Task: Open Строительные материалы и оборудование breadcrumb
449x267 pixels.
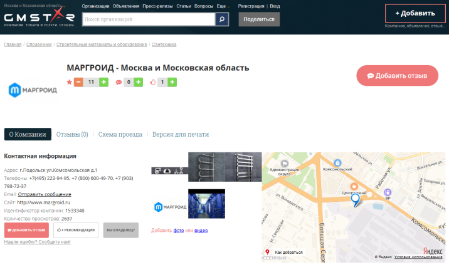Action: coord(102,45)
